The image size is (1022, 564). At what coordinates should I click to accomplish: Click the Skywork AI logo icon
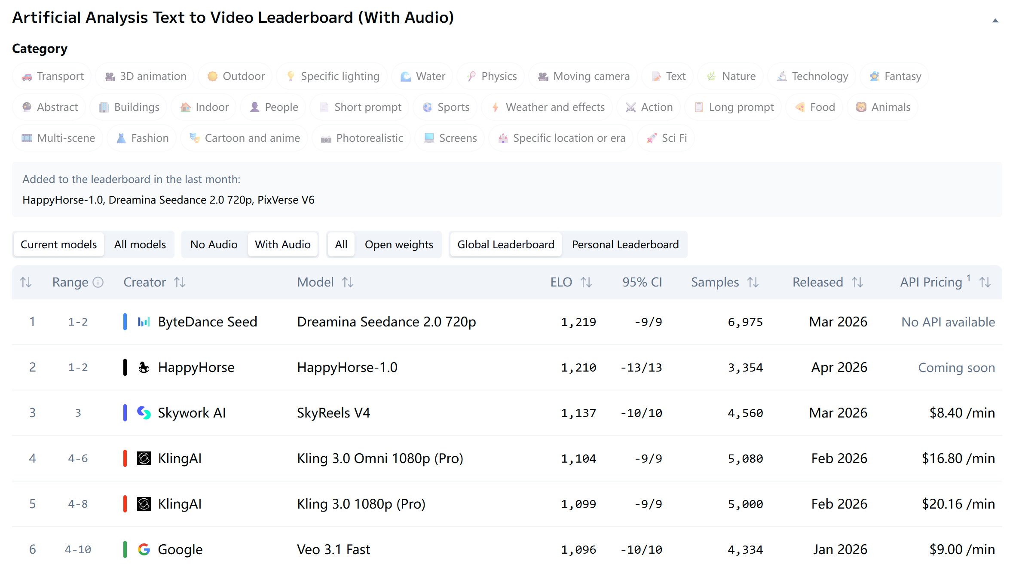(144, 413)
